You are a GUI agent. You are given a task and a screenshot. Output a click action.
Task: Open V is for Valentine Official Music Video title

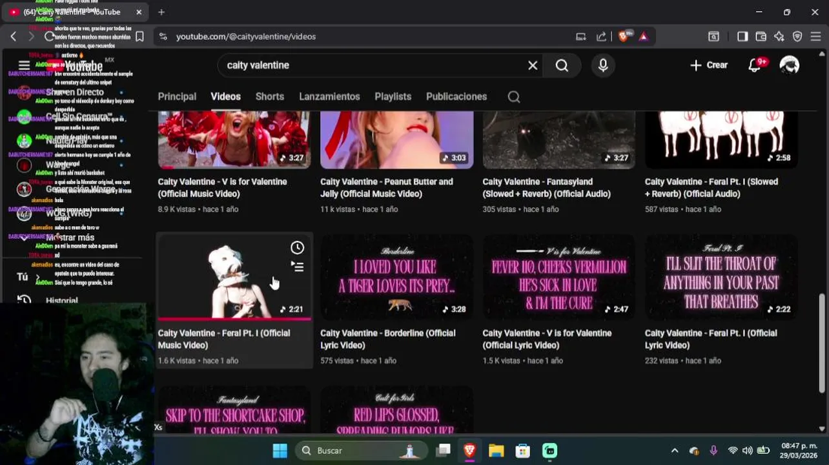[x=223, y=187]
